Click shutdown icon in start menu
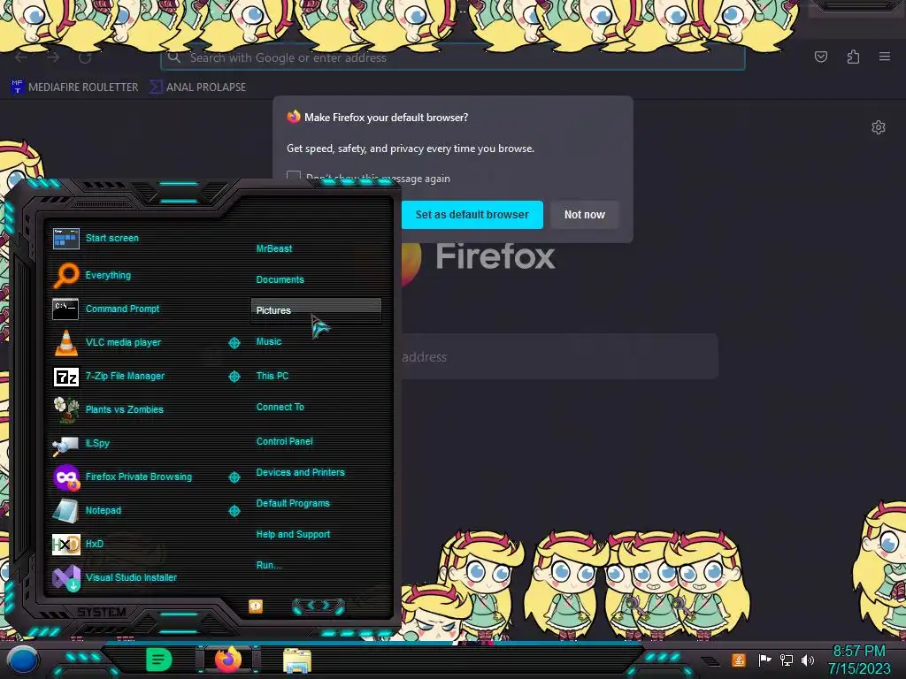Screen dimensions: 906x679 (256, 606)
